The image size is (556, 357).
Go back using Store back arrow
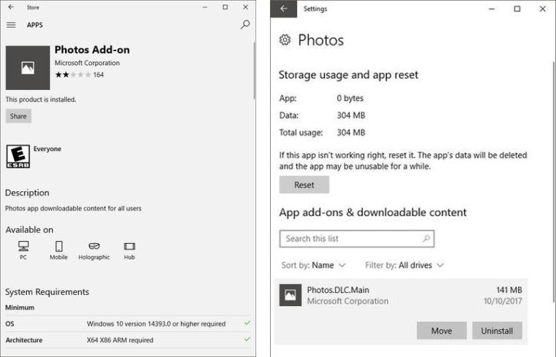tap(11, 7)
